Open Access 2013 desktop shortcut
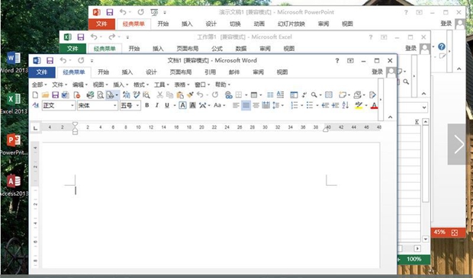This screenshot has height=278, width=473. click(14, 185)
